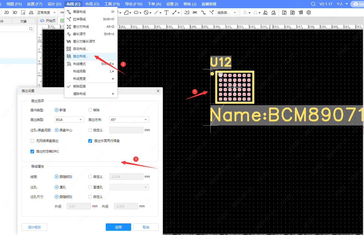Screen dimensions: 364x235
Task: Click the update from schematic arrow icon
Action: (x=187, y=13)
